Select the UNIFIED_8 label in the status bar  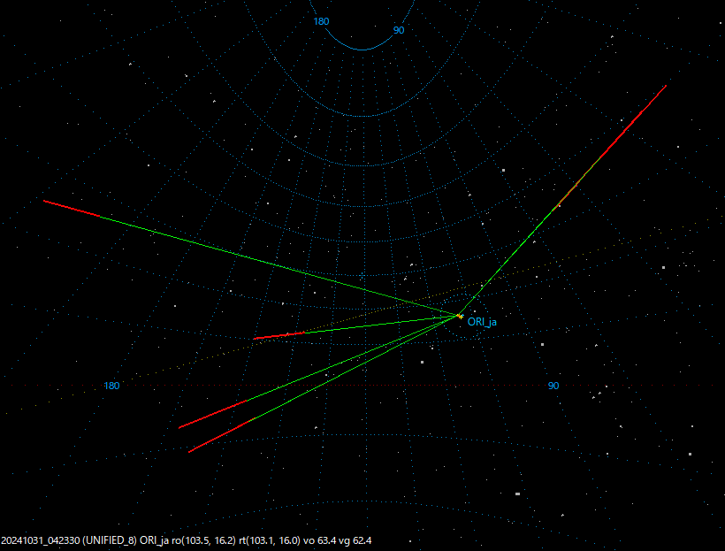(108, 540)
